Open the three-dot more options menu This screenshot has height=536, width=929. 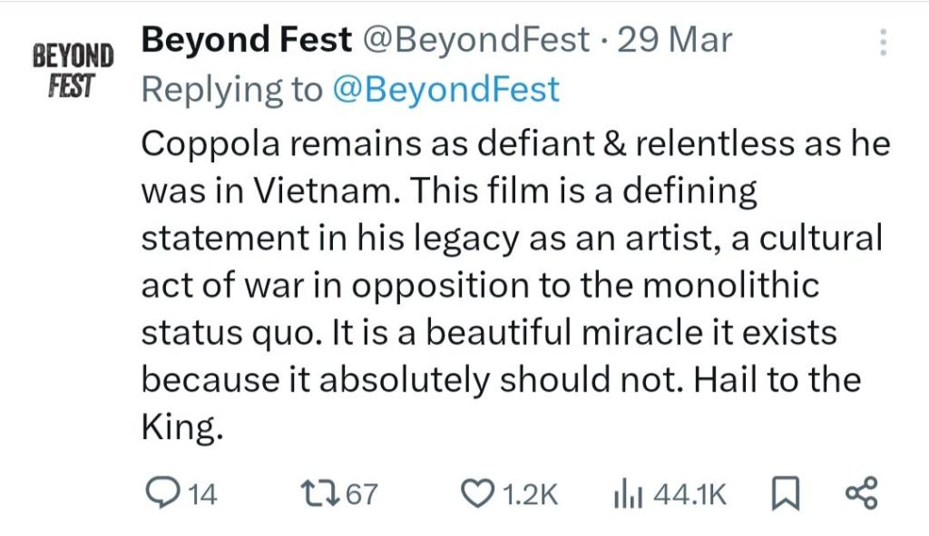pyautogui.click(x=883, y=42)
